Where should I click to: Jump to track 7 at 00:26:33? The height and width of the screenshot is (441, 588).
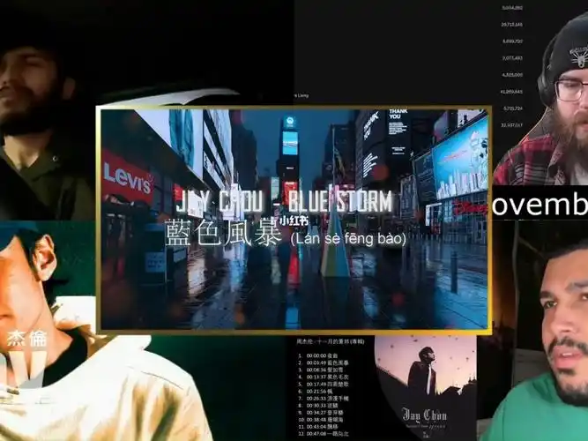(324, 398)
